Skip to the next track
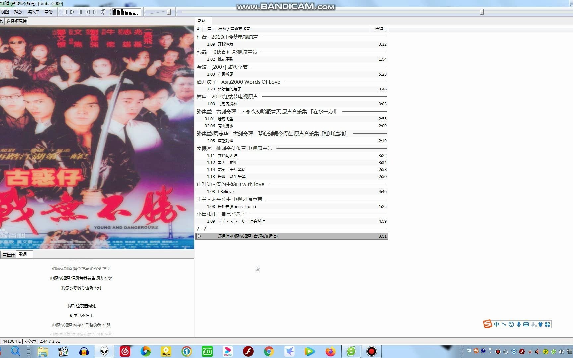This screenshot has width=573, height=358. coord(95,12)
